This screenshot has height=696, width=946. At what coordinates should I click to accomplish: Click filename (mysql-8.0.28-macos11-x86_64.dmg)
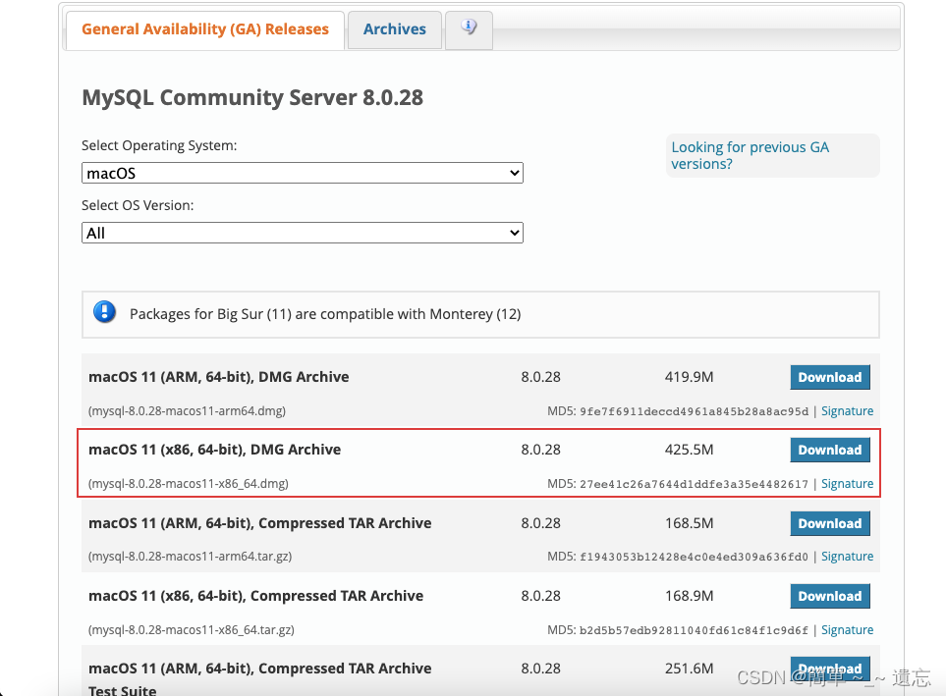(189, 484)
